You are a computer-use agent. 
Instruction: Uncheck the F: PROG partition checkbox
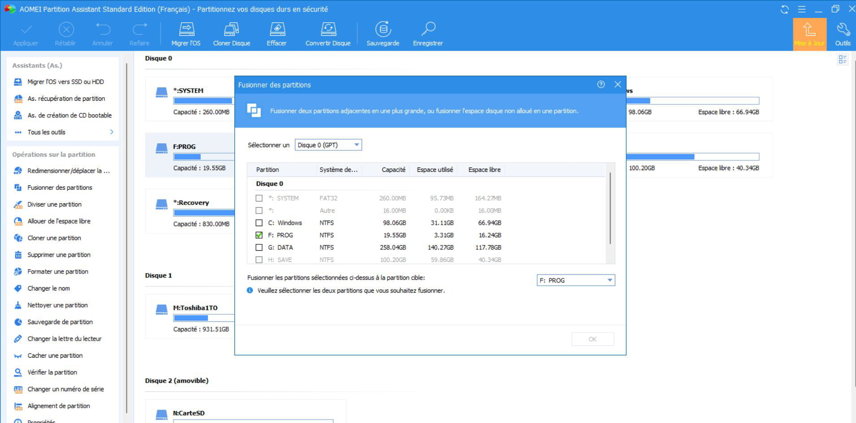click(x=259, y=235)
